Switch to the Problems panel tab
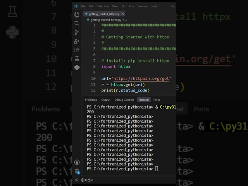Screen dimensions: 248x186 91,100
